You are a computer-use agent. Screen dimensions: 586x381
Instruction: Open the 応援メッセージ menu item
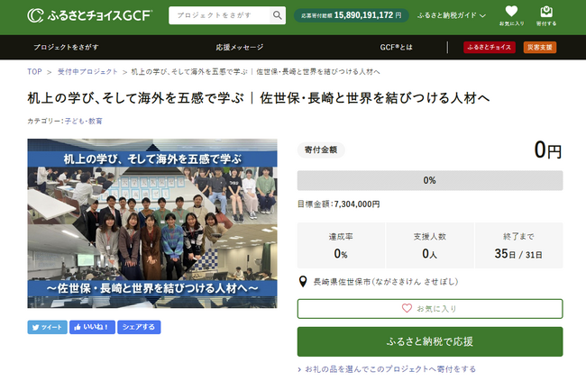click(x=240, y=47)
